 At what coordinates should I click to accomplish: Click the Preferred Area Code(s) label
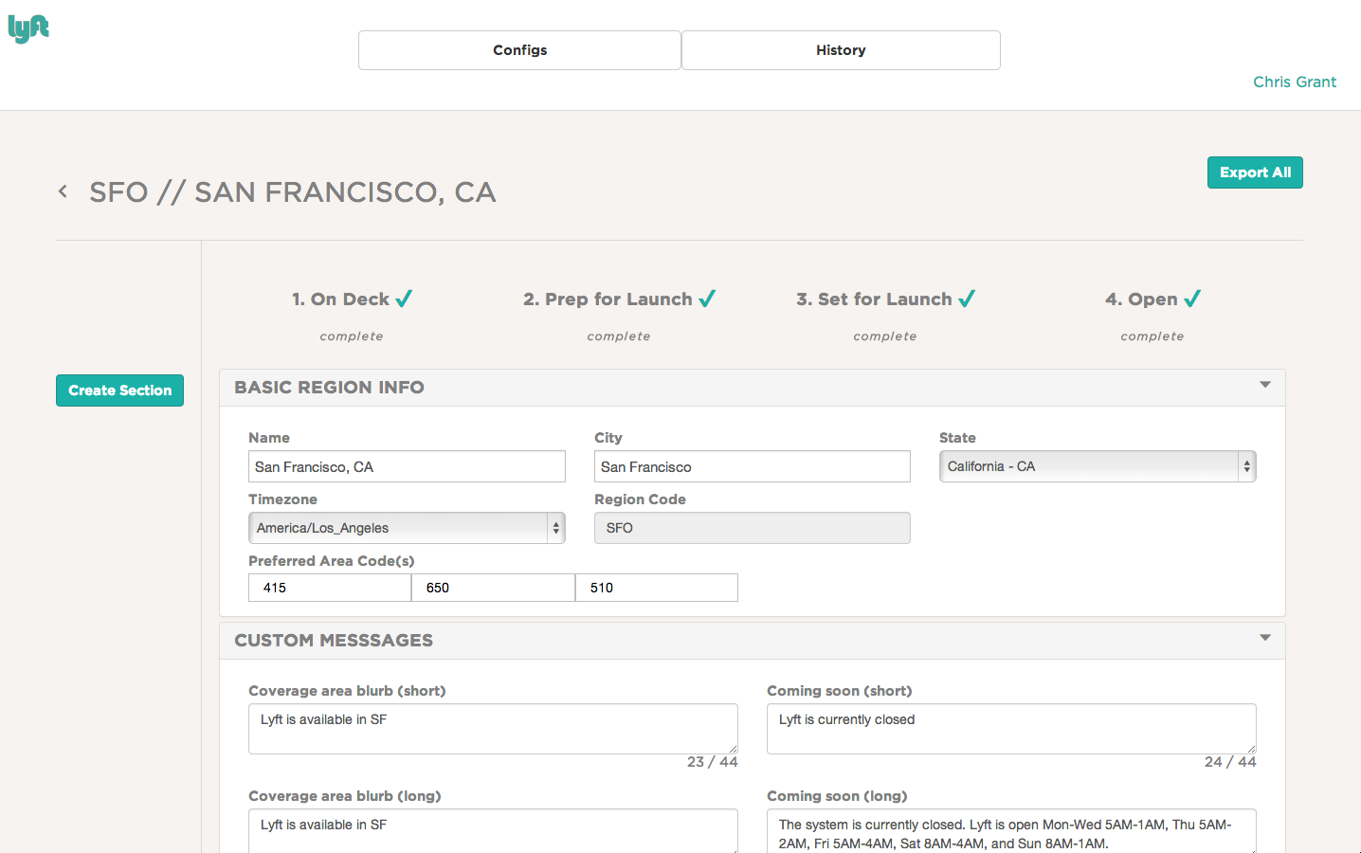332,561
